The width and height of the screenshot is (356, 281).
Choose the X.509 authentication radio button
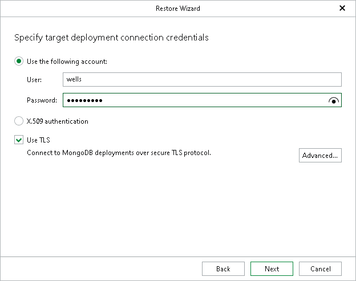click(x=19, y=121)
